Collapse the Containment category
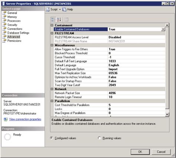176x158 pixels. pyautogui.click(x=52, y=25)
